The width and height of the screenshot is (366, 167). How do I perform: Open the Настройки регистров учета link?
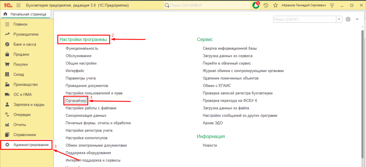tap(89, 130)
